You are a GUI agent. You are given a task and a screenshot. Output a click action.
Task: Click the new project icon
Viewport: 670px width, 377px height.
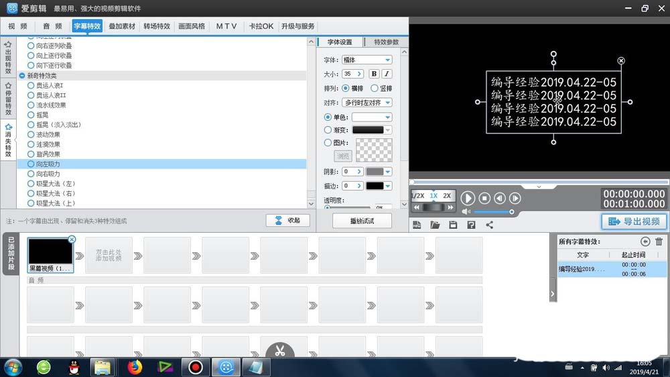click(417, 225)
